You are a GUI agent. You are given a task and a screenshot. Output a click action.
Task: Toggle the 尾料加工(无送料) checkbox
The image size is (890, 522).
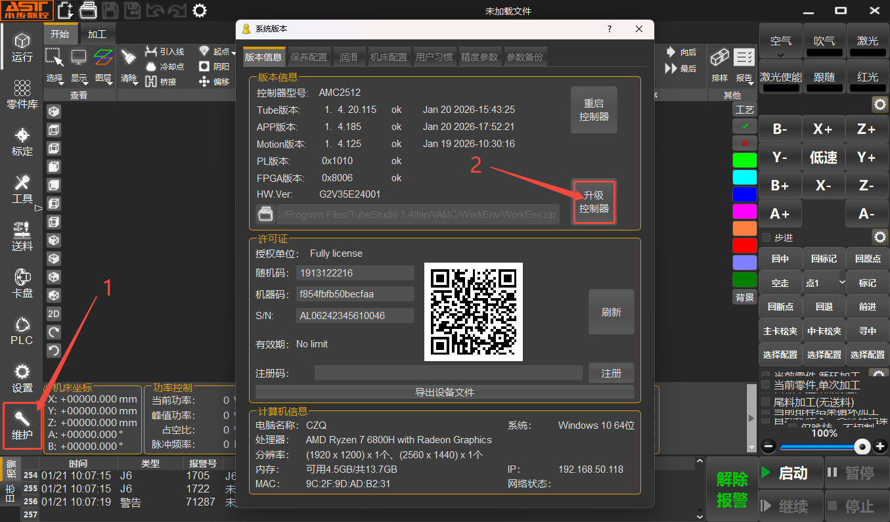765,401
